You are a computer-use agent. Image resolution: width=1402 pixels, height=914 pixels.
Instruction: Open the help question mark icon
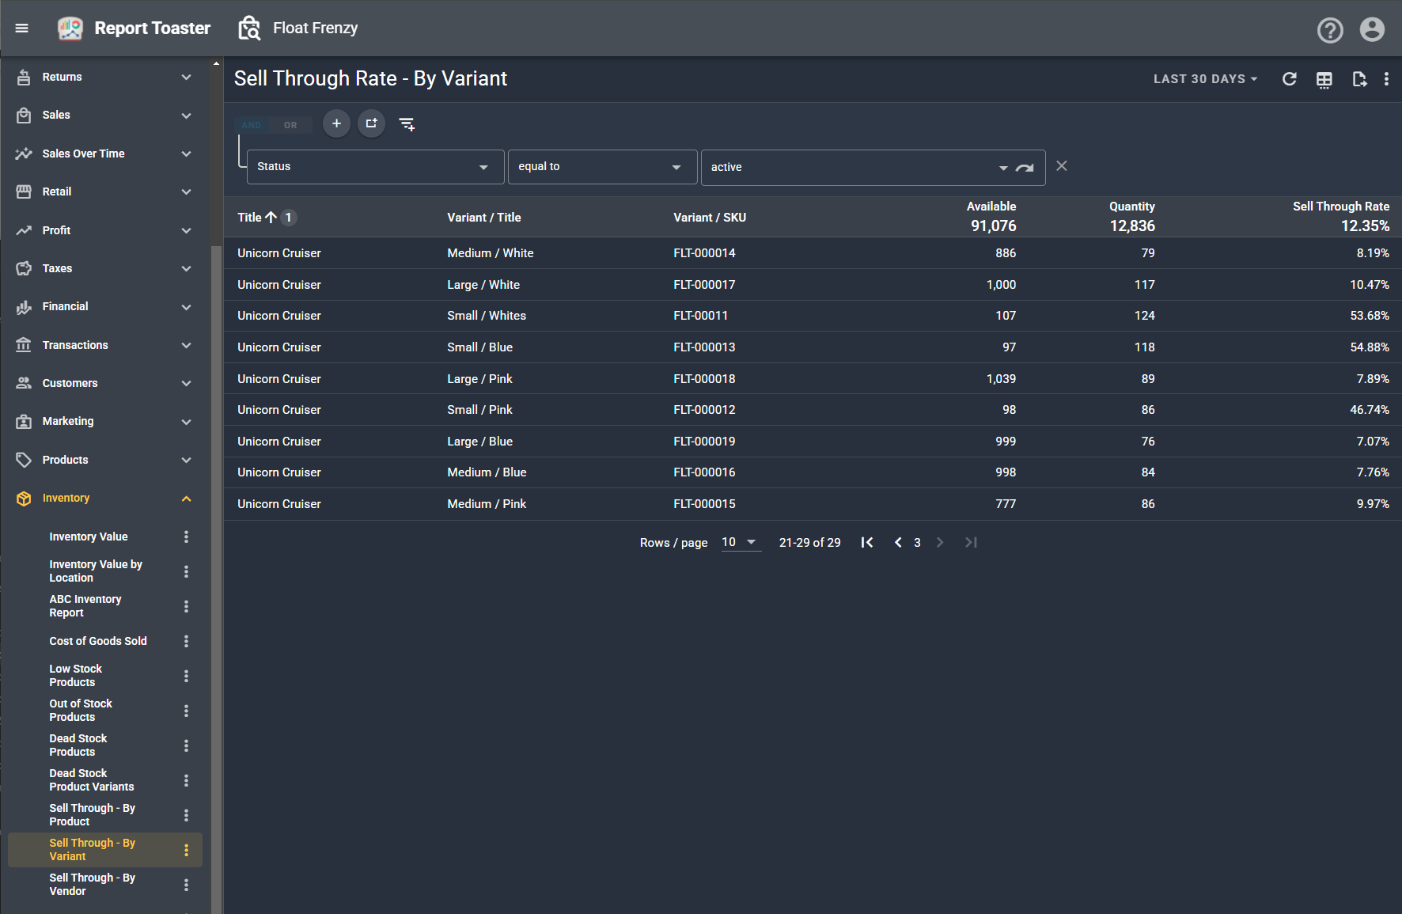tap(1330, 30)
